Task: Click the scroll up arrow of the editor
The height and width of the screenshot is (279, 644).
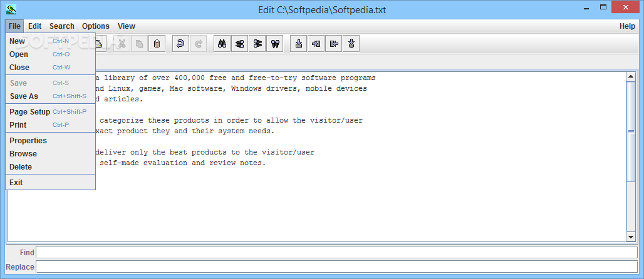Action: coord(631,77)
